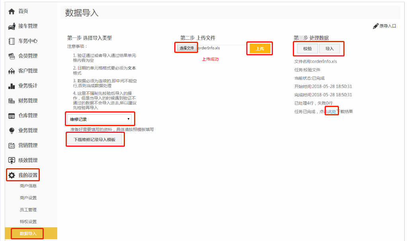Image resolution: width=407 pixels, height=241 pixels.
Task: Click the 校验 button
Action: coord(308,49)
